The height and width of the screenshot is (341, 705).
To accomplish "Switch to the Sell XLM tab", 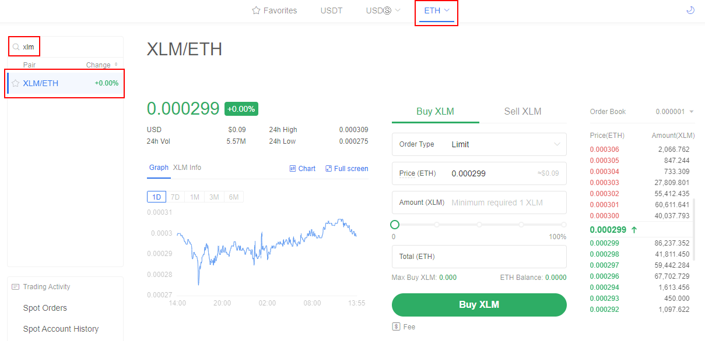I will point(522,111).
